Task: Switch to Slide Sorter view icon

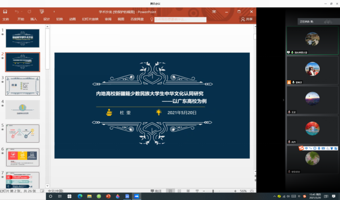Action: coord(179,191)
